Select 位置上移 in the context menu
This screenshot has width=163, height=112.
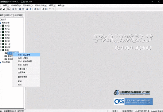click(x=26, y=69)
